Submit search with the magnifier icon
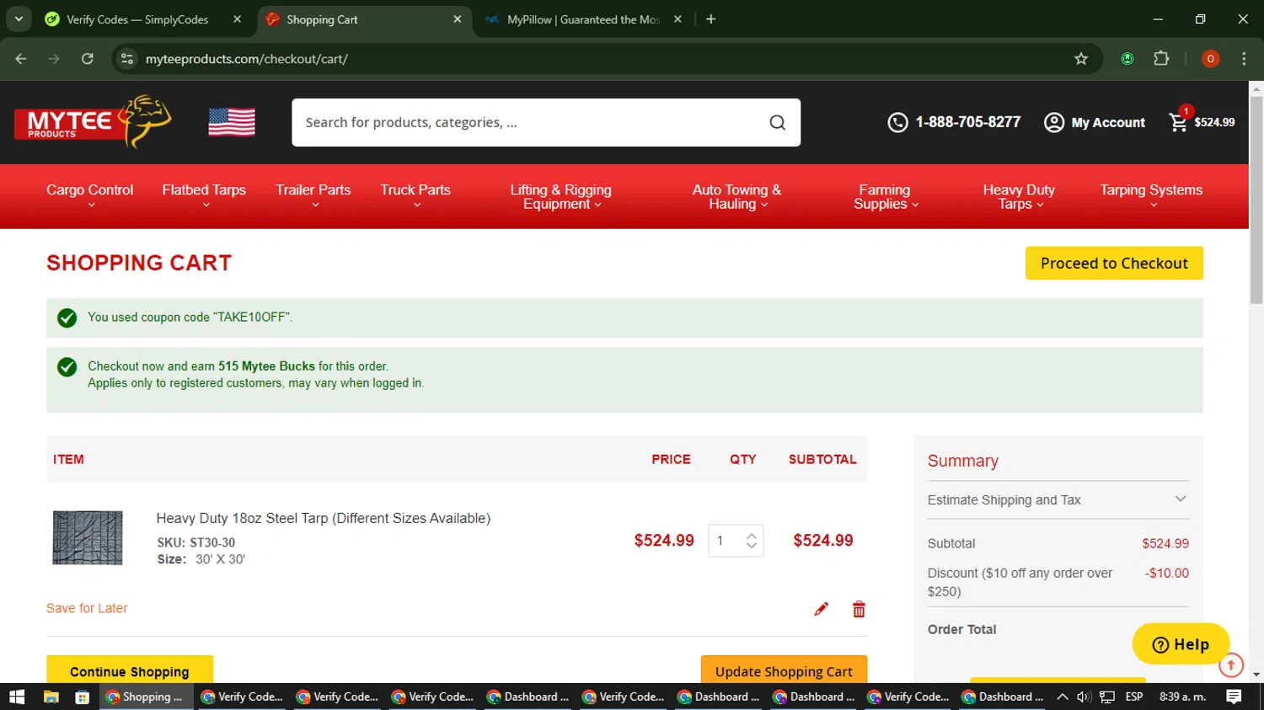 pyautogui.click(x=778, y=123)
